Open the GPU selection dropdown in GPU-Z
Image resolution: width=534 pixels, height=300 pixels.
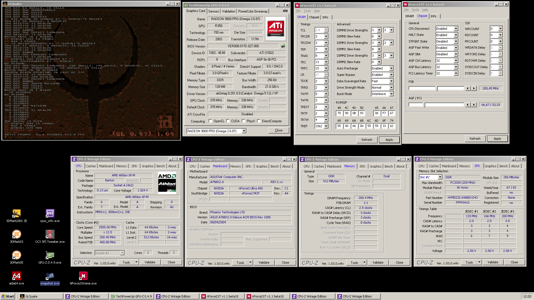[244, 131]
